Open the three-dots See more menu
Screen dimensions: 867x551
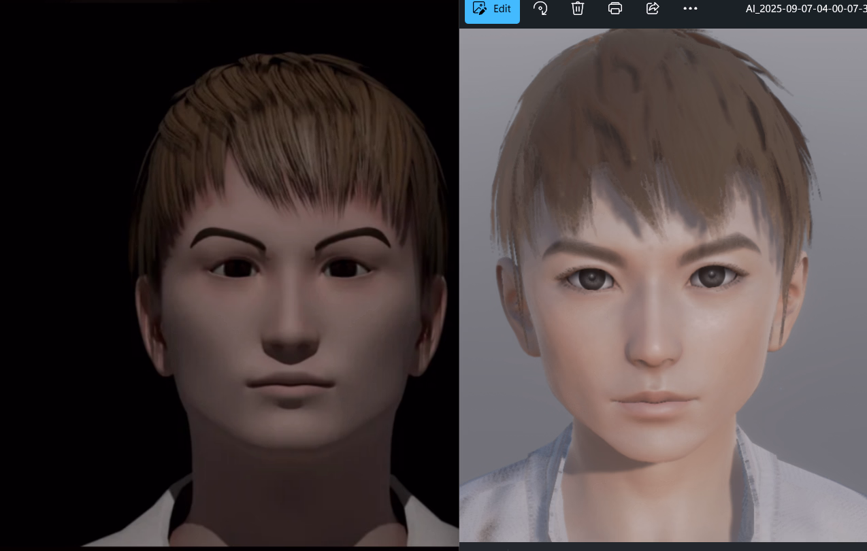690,9
